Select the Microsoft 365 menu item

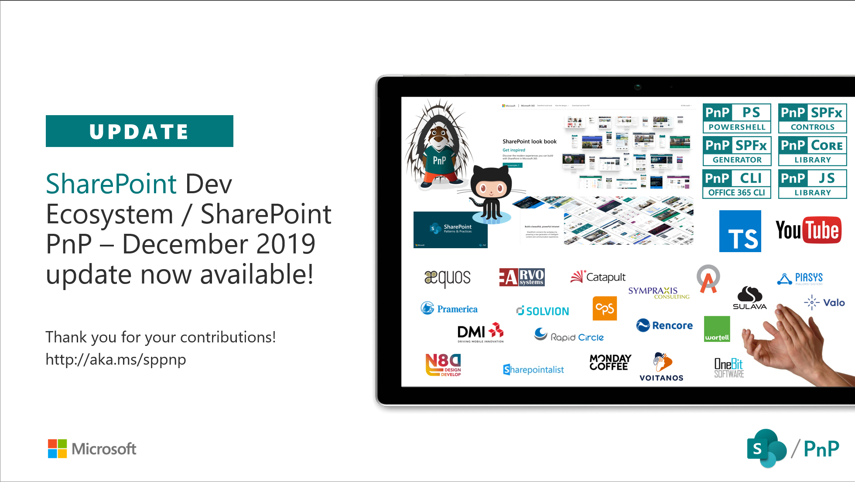pyautogui.click(x=528, y=106)
